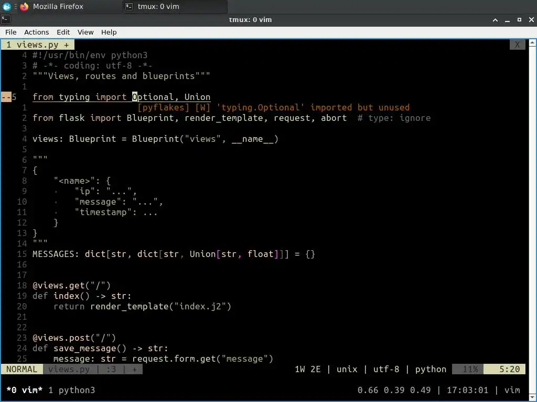Click the 'unix' file format indicator
Viewport: 537px width, 402px height.
(x=347, y=369)
